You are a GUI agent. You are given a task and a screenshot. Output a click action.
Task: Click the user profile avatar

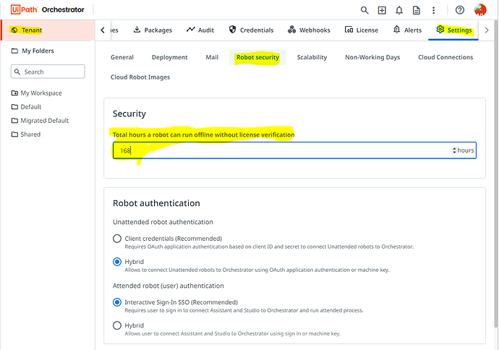point(480,10)
